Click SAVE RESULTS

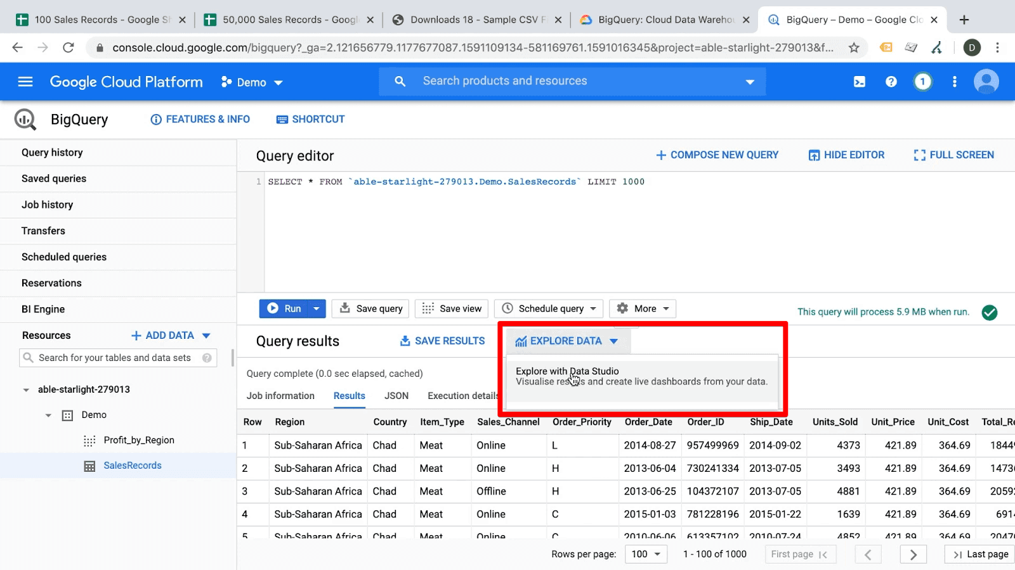[x=442, y=341]
